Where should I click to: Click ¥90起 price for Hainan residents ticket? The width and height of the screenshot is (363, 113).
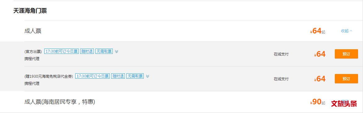point(318,102)
